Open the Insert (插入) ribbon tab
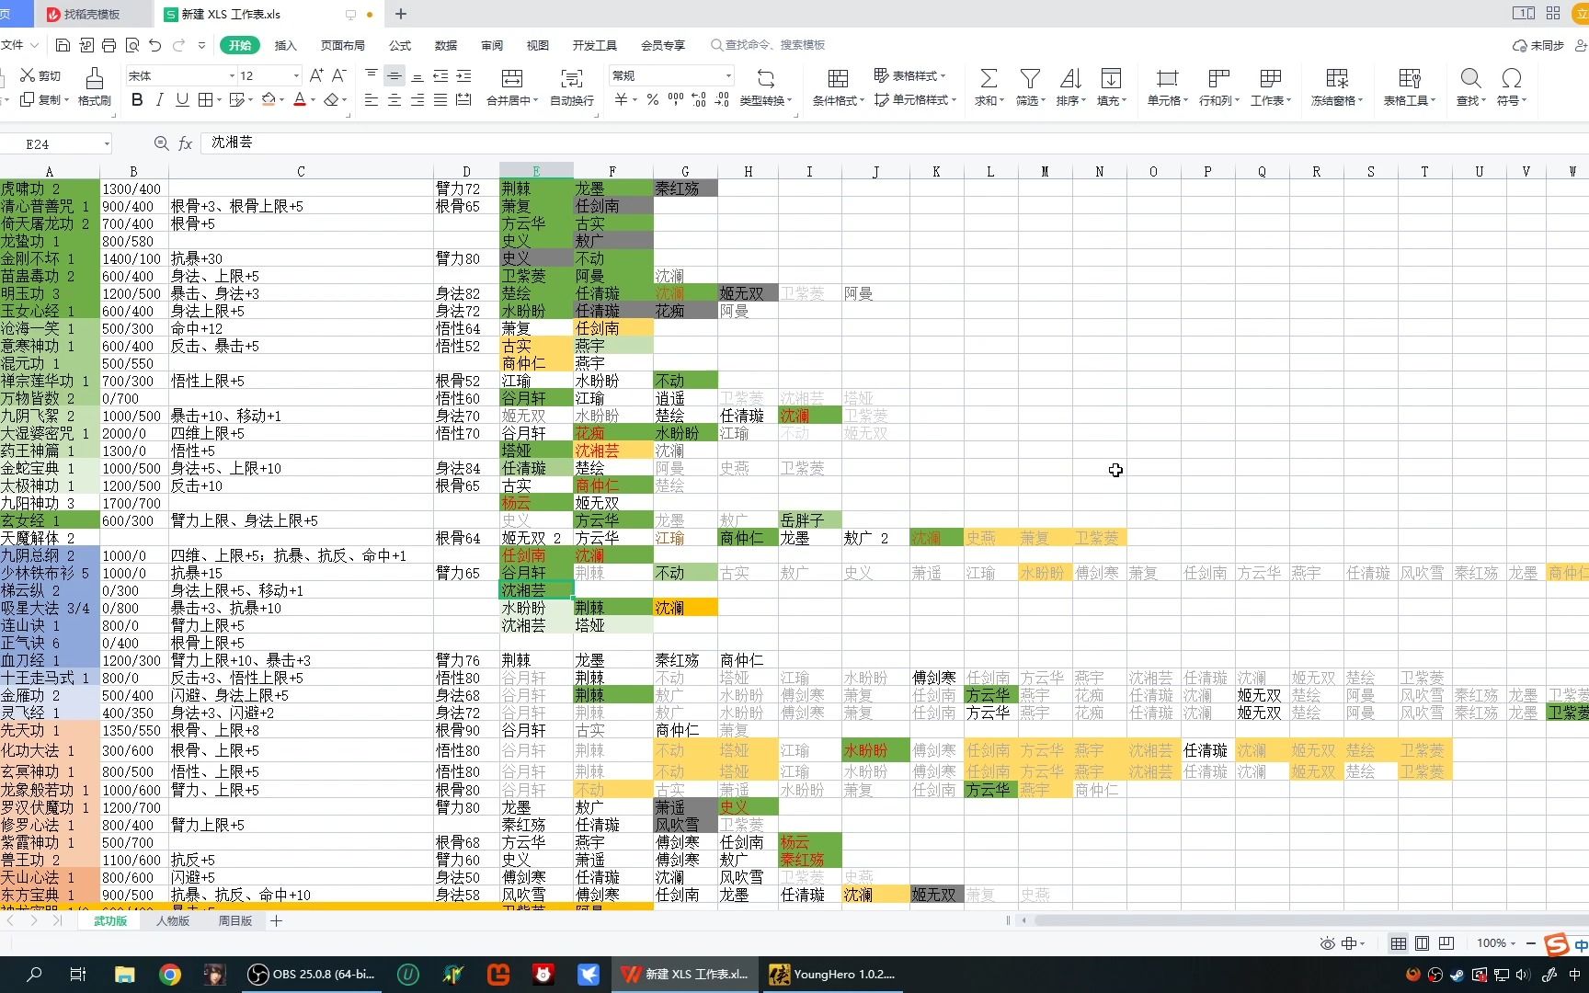Image resolution: width=1589 pixels, height=993 pixels. click(286, 45)
